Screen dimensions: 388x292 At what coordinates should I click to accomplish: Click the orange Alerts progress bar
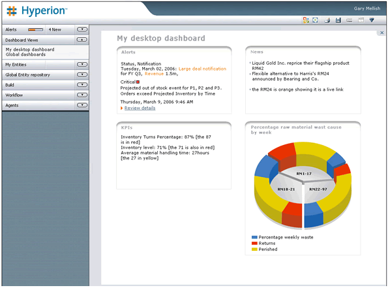pyautogui.click(x=35, y=30)
